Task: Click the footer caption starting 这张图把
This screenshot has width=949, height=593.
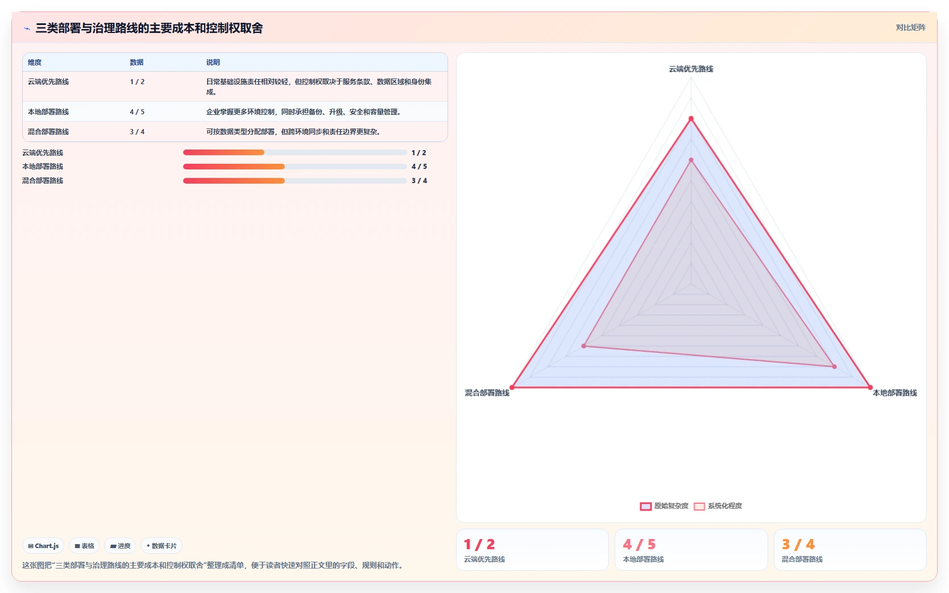Action: [x=214, y=565]
